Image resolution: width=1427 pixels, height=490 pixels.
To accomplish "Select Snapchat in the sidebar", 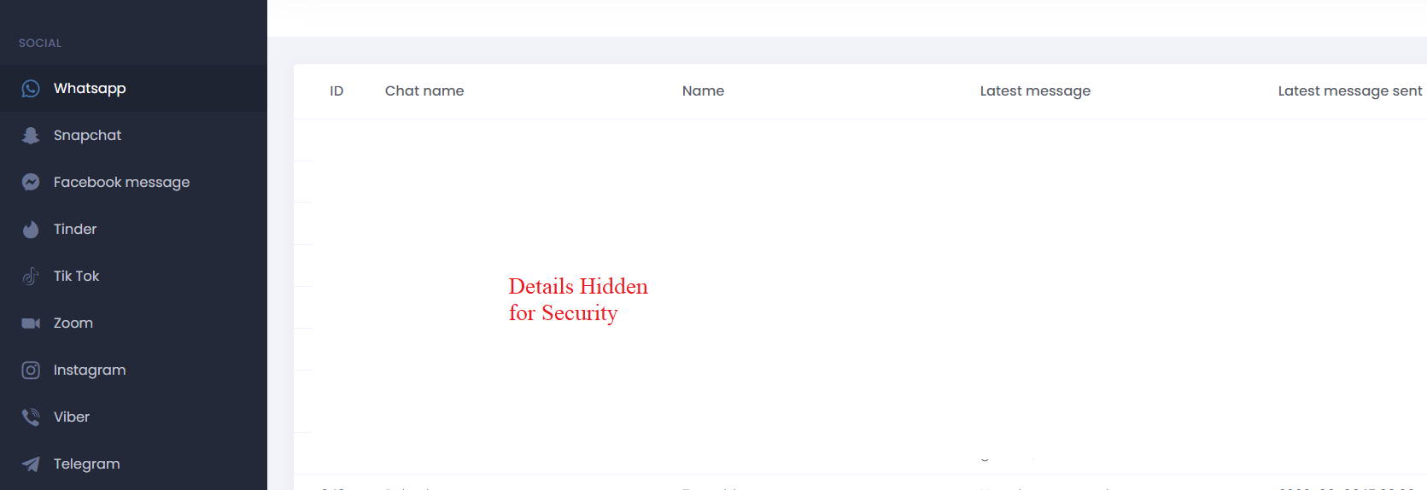I will (x=133, y=136).
